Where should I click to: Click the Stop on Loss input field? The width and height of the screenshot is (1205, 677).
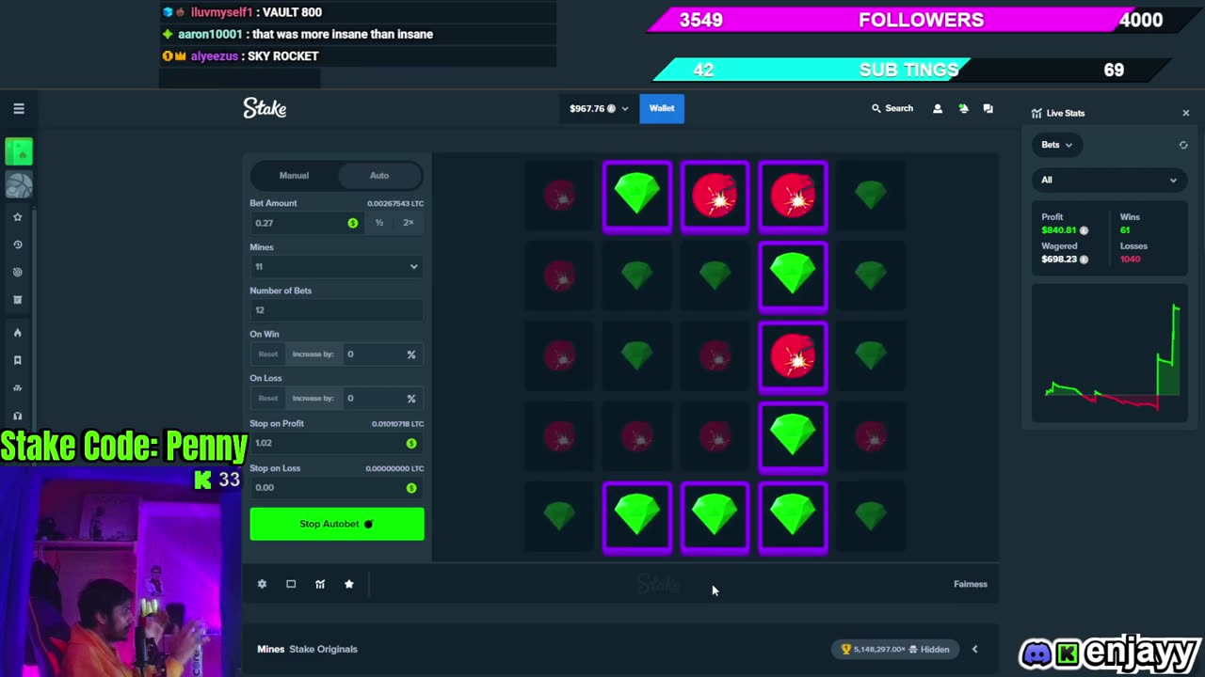[336, 488]
